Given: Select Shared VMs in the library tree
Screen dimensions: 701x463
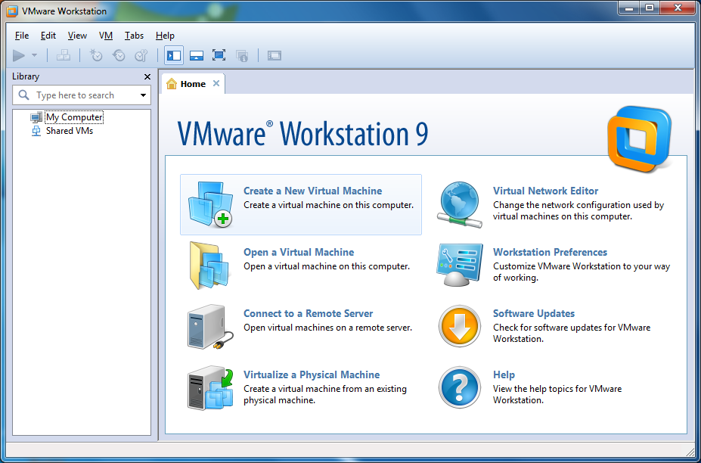Looking at the screenshot, I should click(69, 131).
